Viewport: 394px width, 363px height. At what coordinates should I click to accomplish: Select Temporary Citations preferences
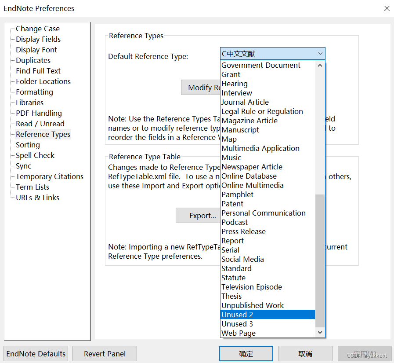coord(50,177)
